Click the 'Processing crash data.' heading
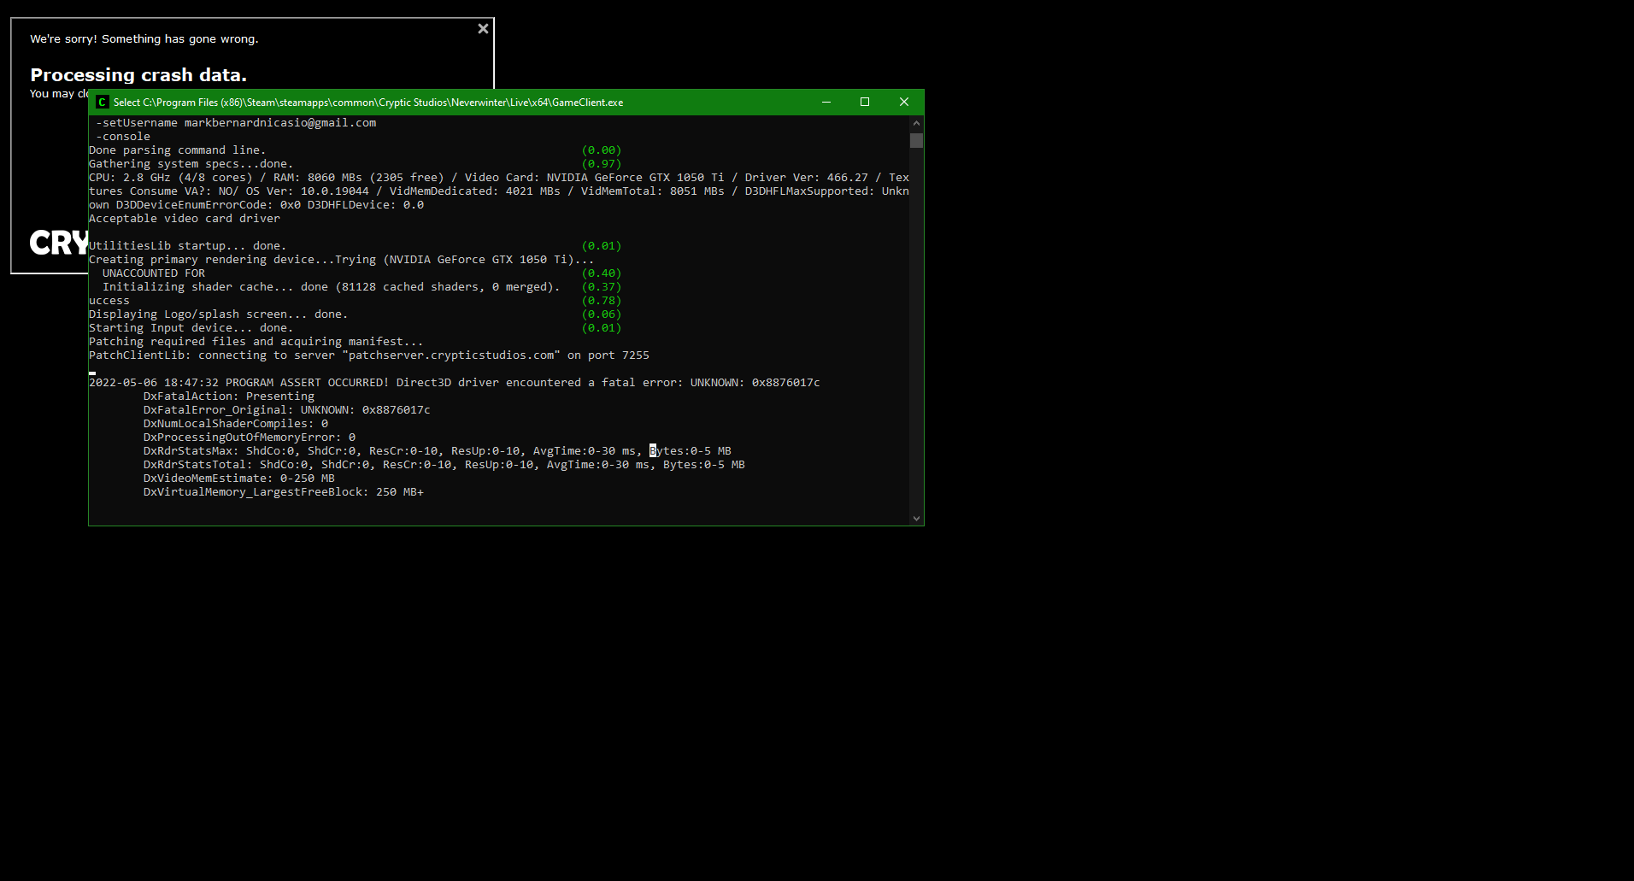The height and width of the screenshot is (881, 1634). tap(138, 75)
